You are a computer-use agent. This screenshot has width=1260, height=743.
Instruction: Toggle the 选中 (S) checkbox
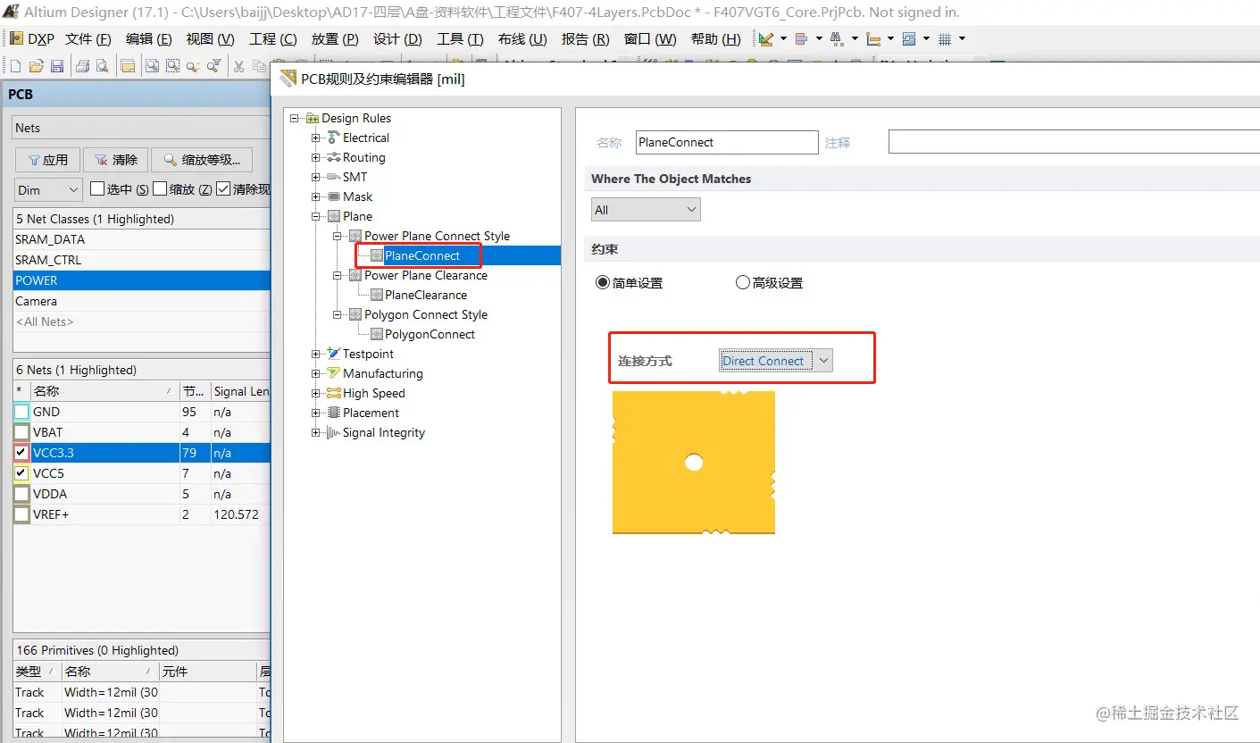point(98,188)
